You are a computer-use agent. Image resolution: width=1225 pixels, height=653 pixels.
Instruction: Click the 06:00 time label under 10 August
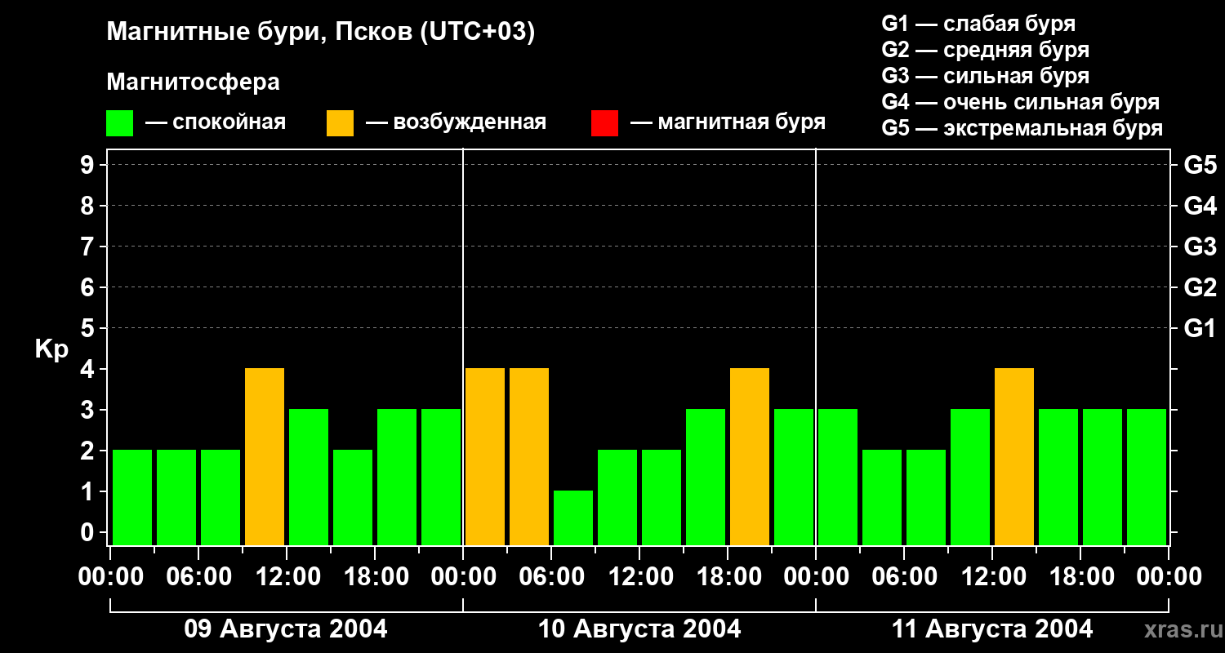tap(552, 577)
